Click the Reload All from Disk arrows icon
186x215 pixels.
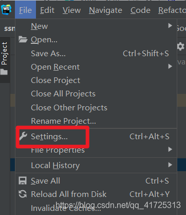23,194
